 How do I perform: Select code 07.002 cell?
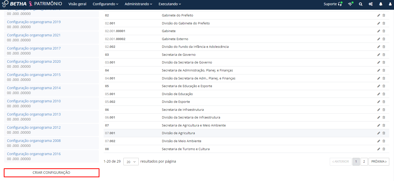(x=110, y=141)
